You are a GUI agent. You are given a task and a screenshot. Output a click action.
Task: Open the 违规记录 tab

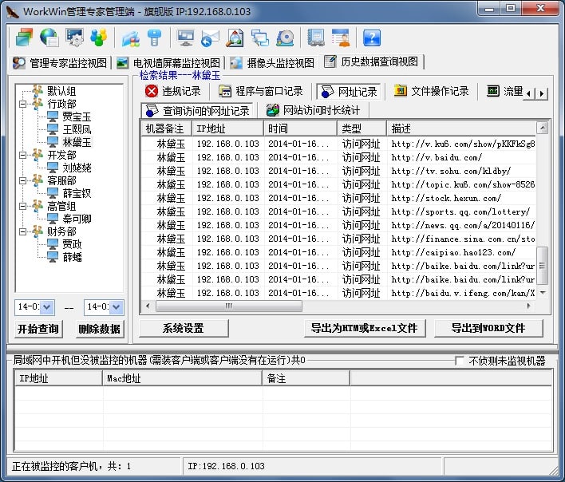(173, 91)
